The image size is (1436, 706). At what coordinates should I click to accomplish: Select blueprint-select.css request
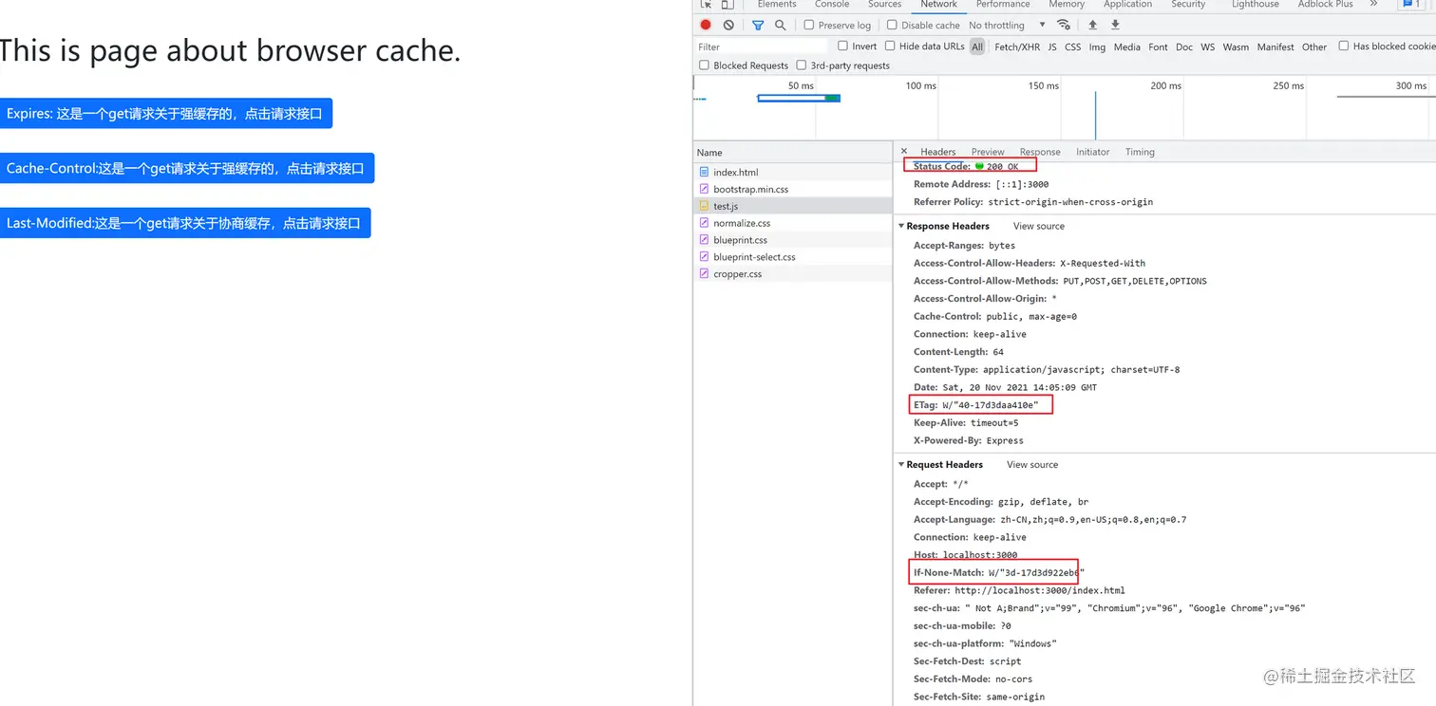click(x=793, y=257)
